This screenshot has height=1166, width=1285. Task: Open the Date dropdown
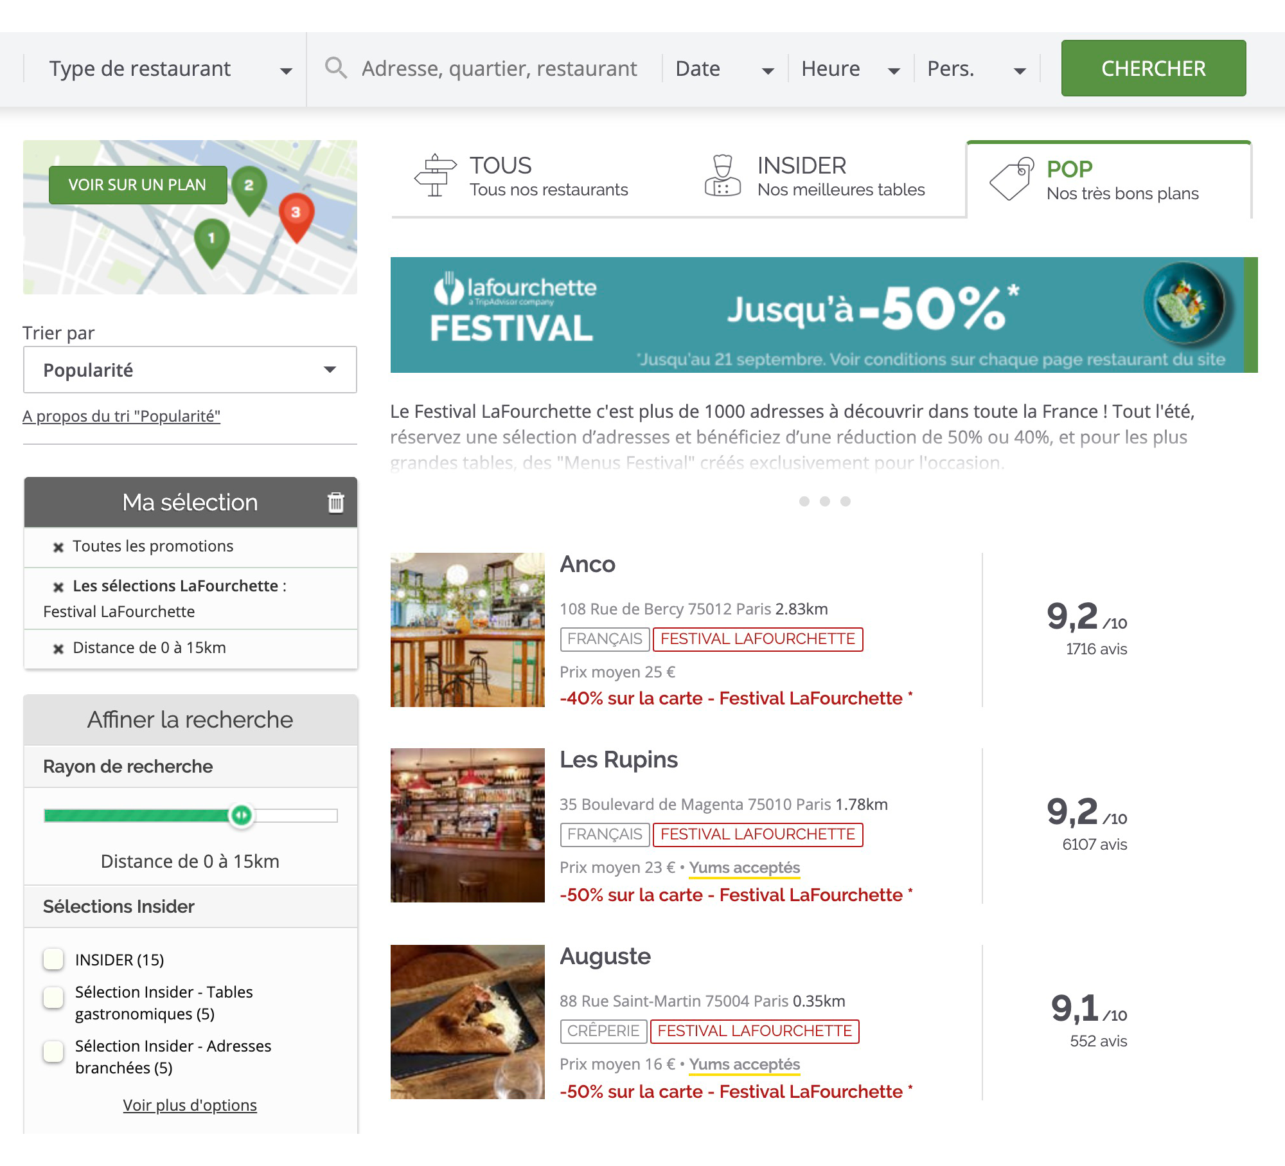(725, 69)
